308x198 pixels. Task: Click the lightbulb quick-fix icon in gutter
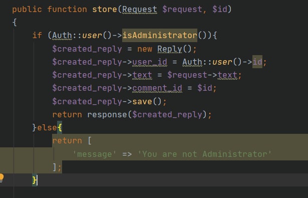pyautogui.click(x=2, y=178)
